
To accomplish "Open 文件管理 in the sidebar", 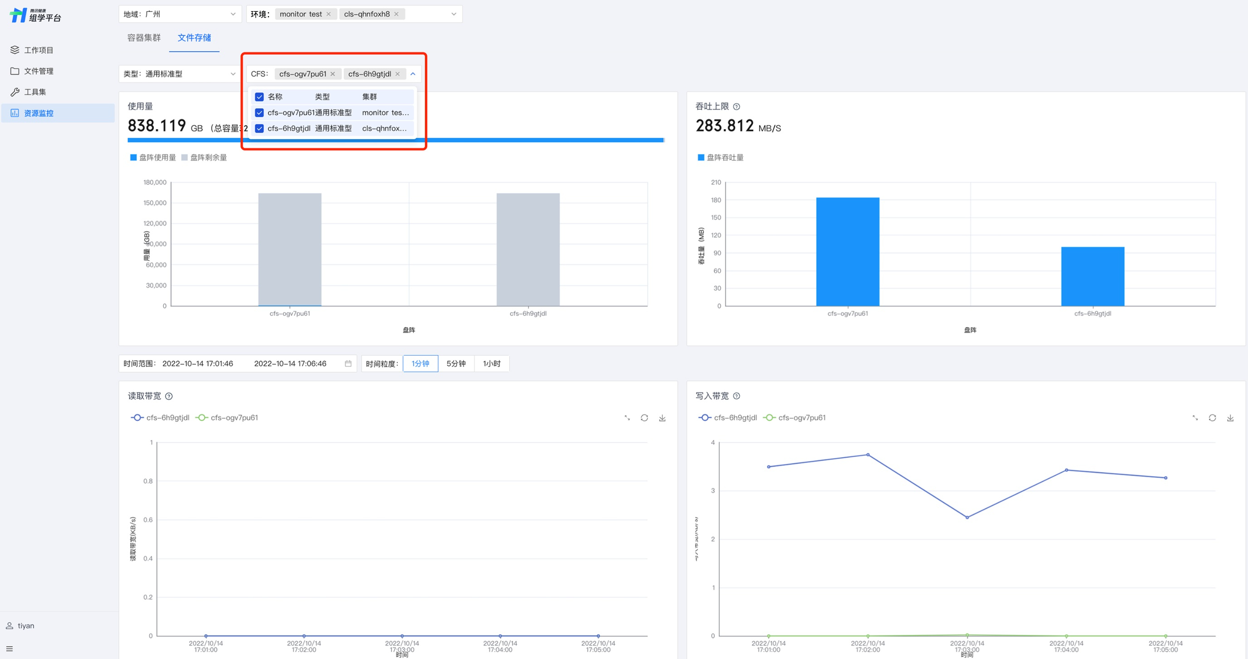I will tap(39, 71).
